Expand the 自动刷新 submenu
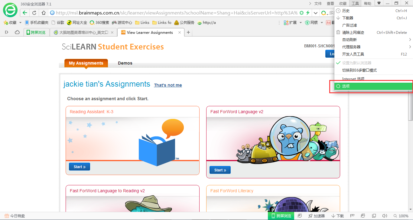Viewport: 413px width, 220px height. tap(374, 40)
